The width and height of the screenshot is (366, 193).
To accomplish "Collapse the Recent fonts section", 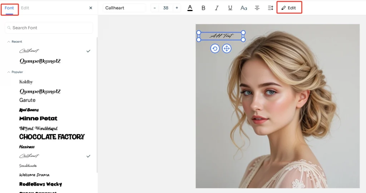I will [x=9, y=42].
